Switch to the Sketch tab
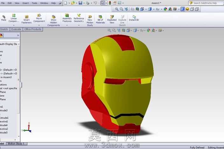Viewport: 224px width, 149px height. 4,29
